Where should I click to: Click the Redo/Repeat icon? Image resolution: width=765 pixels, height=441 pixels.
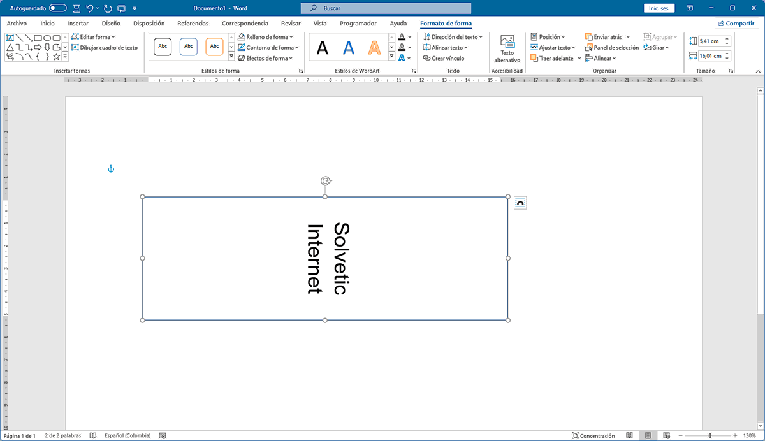coord(106,8)
